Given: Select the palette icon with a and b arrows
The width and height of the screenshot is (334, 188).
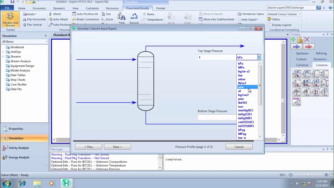Looking at the screenshot, I should pos(315,92).
